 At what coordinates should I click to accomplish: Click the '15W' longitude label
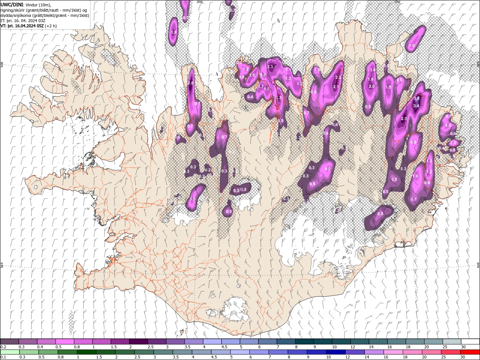[397, 2]
